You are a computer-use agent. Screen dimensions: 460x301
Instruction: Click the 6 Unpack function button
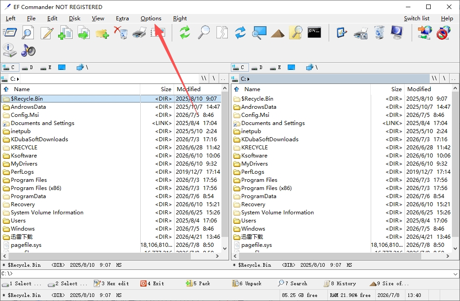247,283
